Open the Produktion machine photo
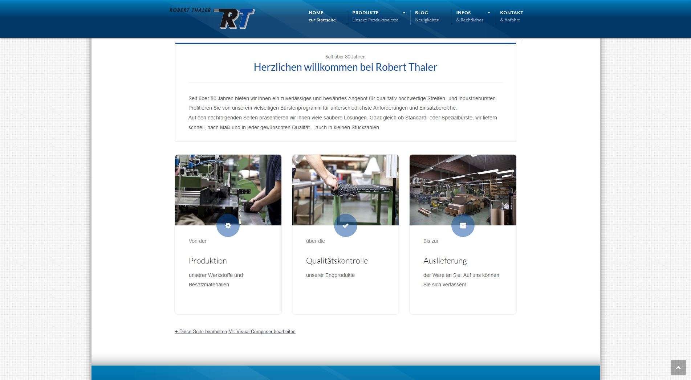The height and width of the screenshot is (380, 691). (228, 190)
